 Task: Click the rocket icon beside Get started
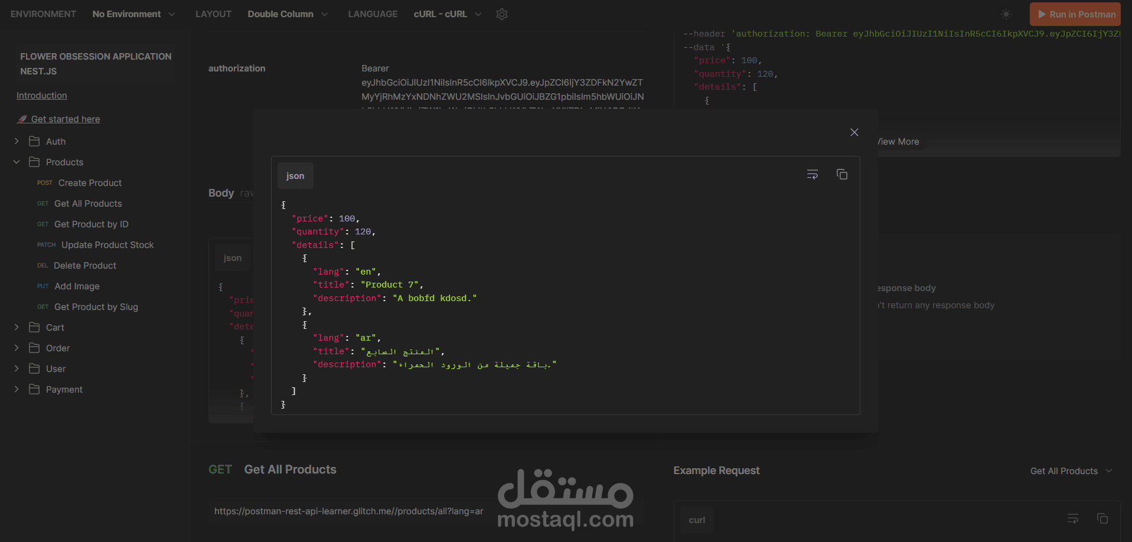click(22, 119)
